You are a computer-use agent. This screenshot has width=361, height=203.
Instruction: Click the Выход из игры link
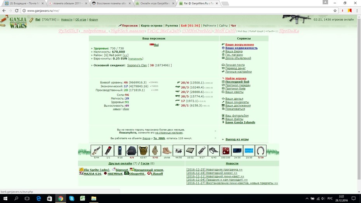[237, 139]
